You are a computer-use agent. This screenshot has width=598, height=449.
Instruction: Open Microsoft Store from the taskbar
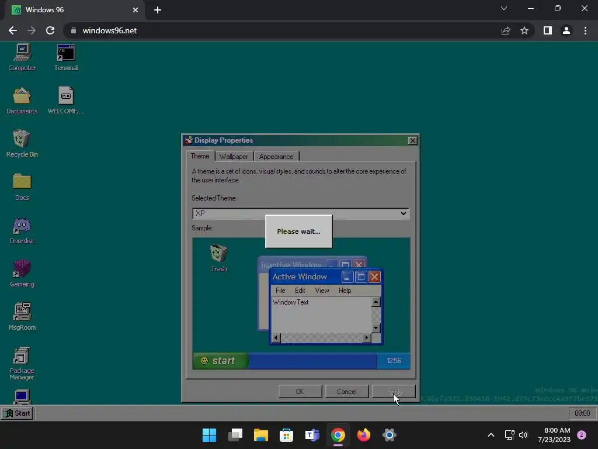point(286,435)
